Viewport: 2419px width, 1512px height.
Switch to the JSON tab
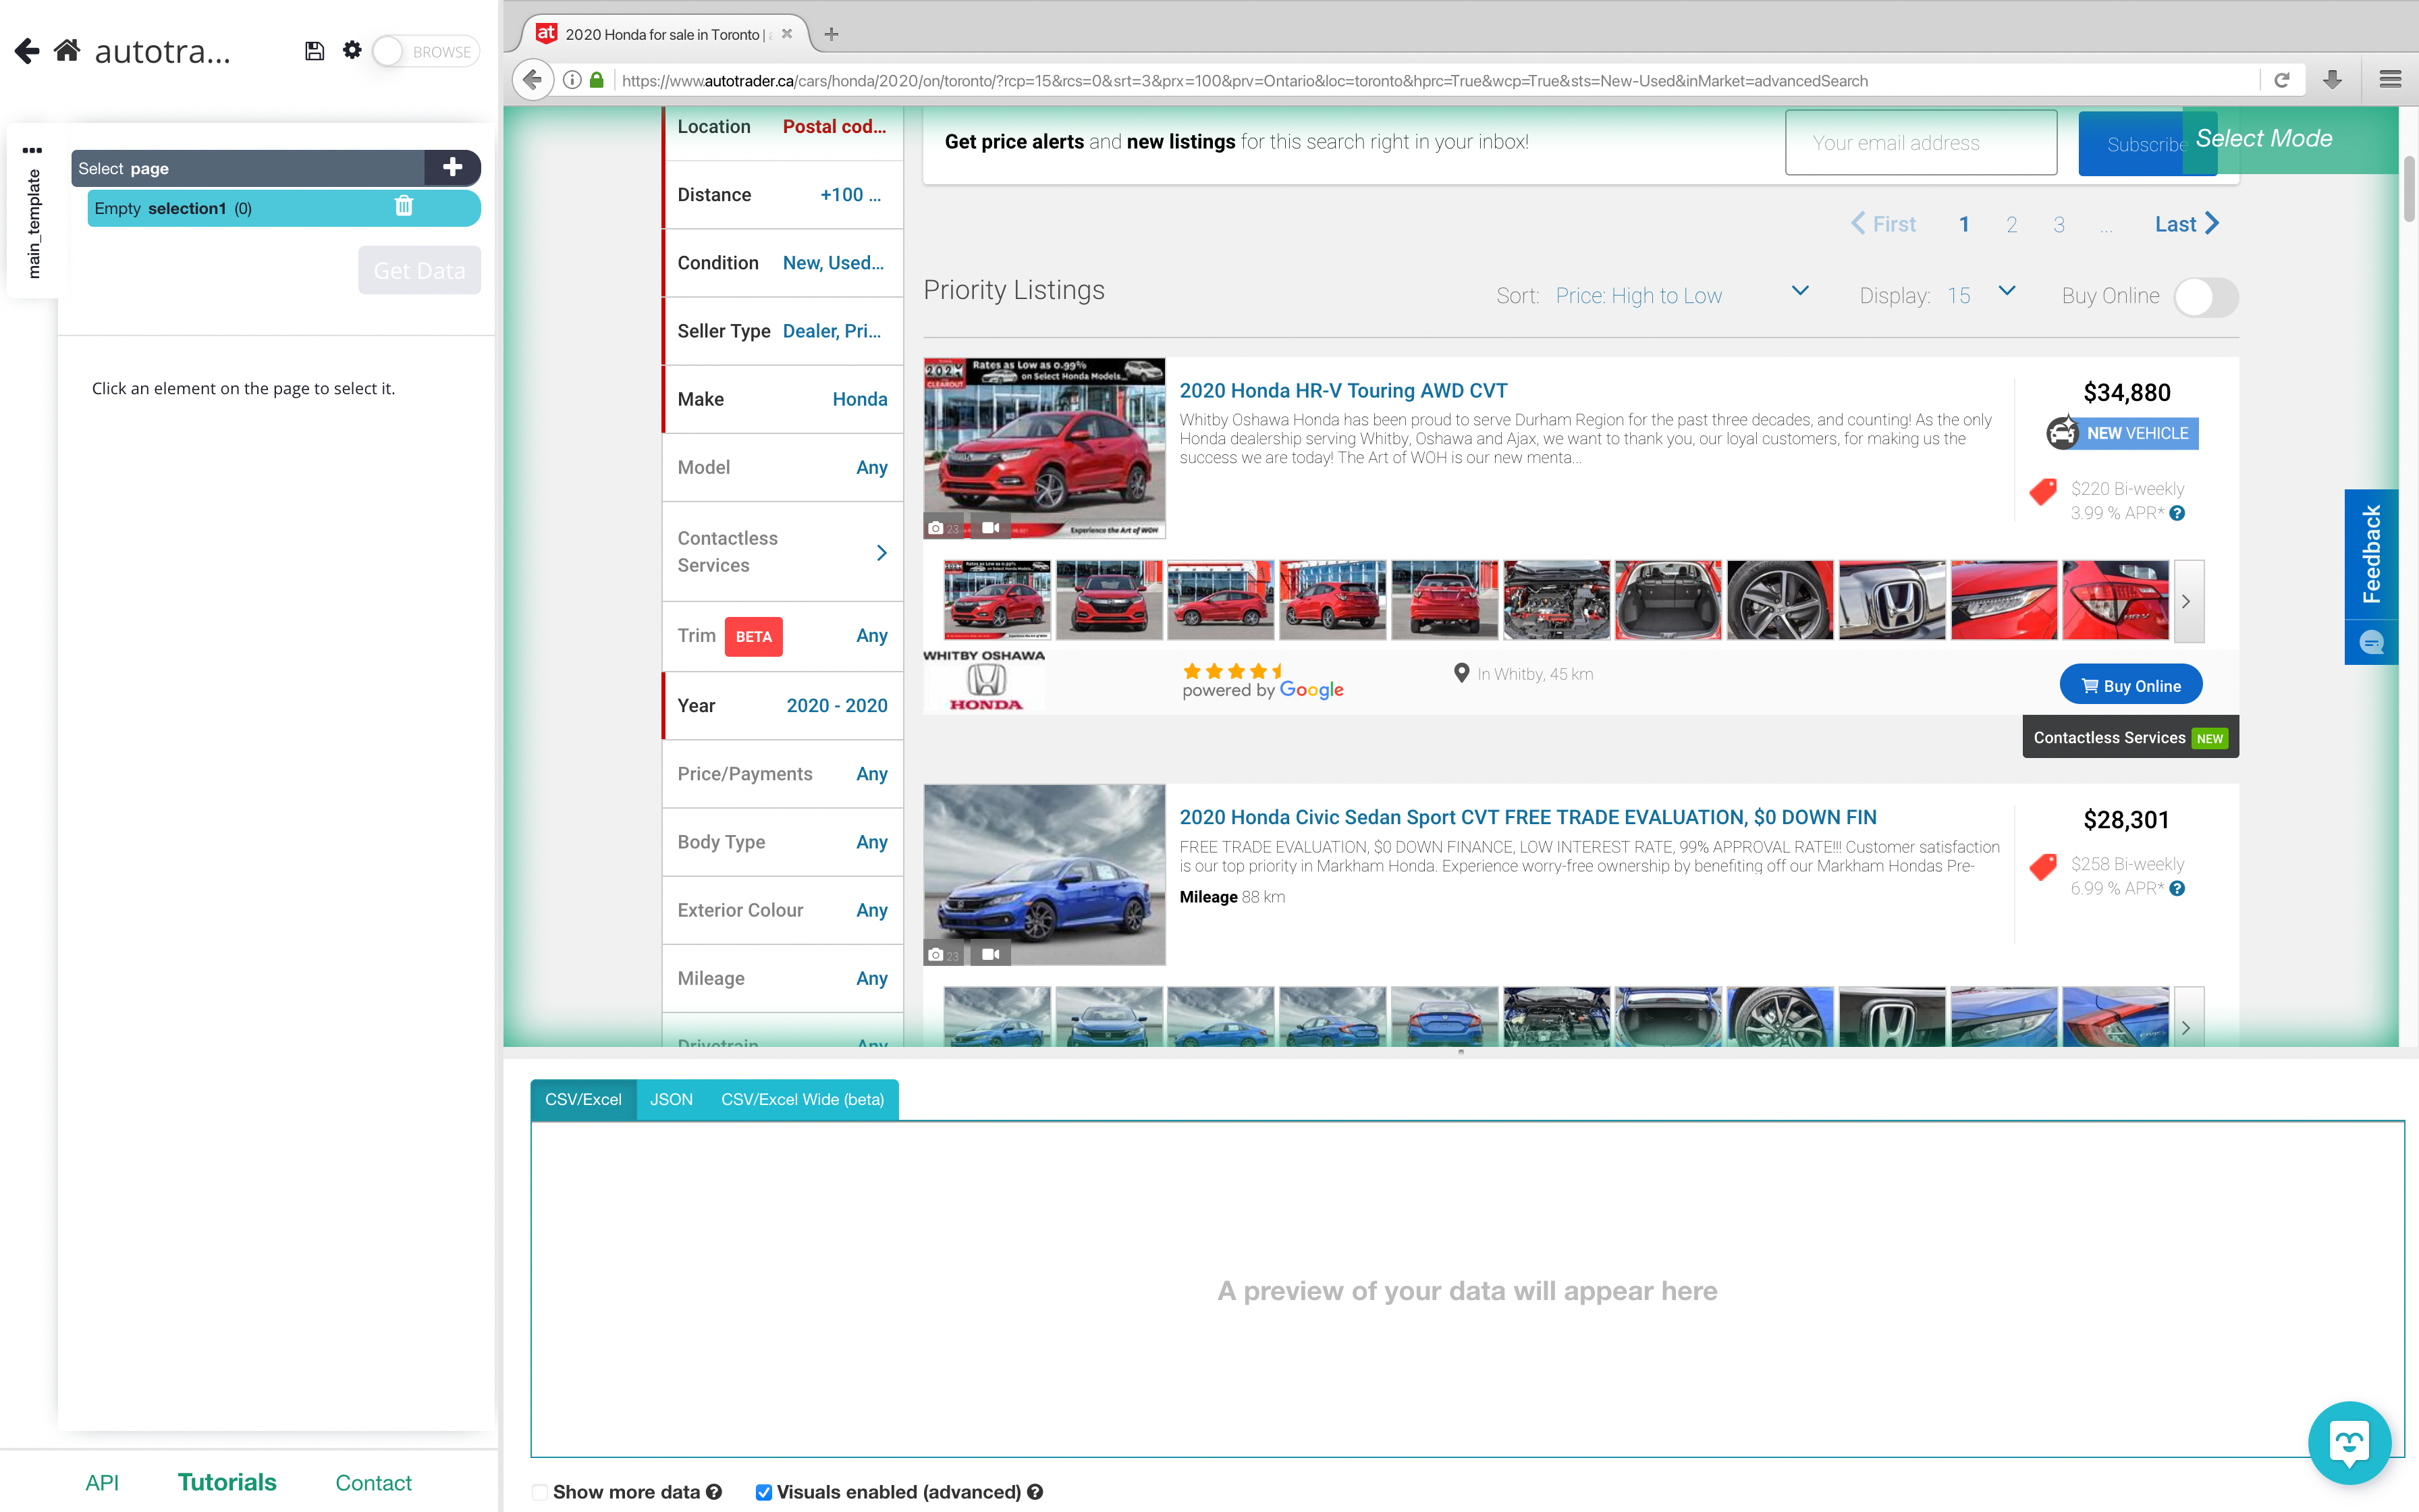(x=671, y=1099)
